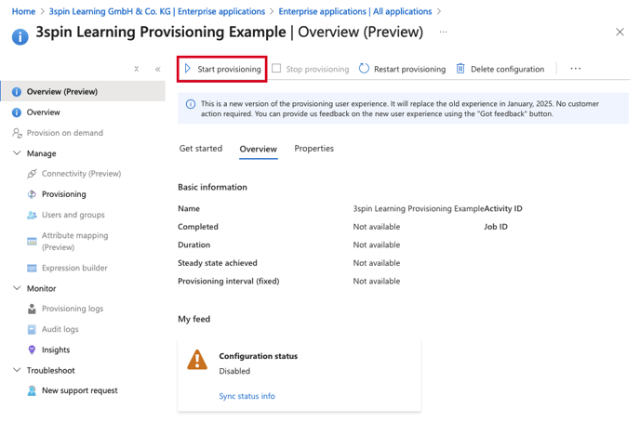Collapse the sidebar with the double chevron
The height and width of the screenshot is (422, 640).
pos(157,70)
